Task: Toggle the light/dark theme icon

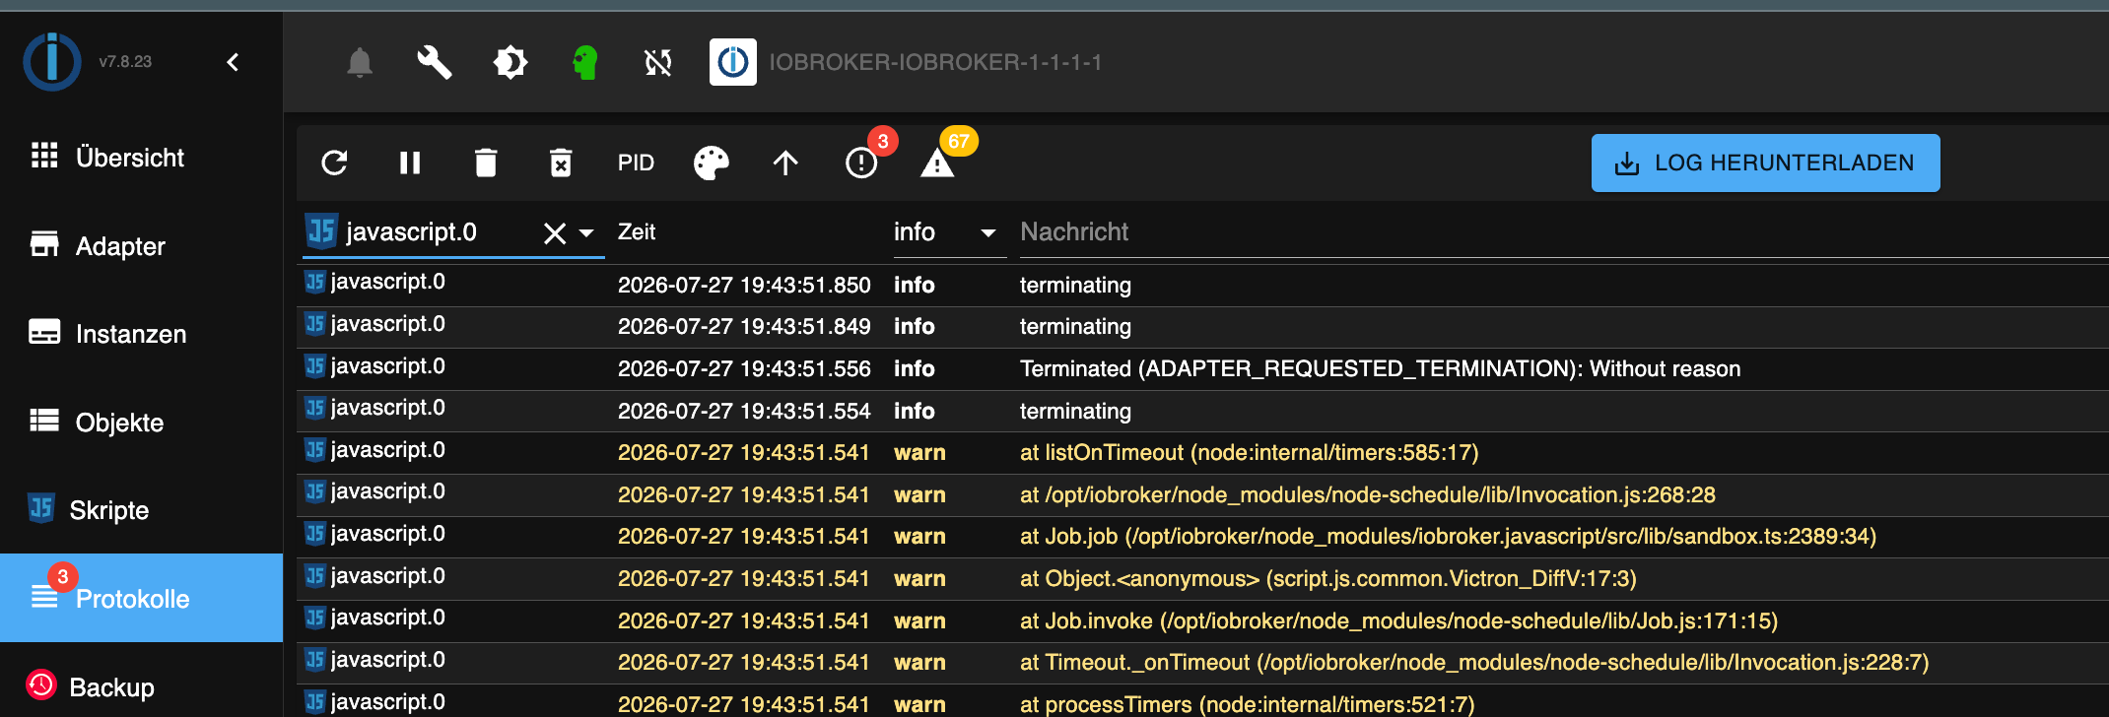Action: 510,63
